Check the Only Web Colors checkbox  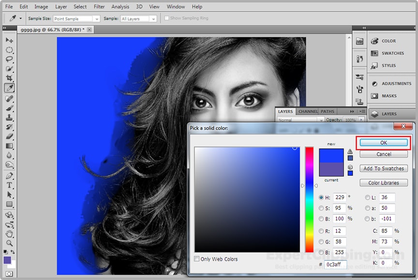(x=197, y=259)
